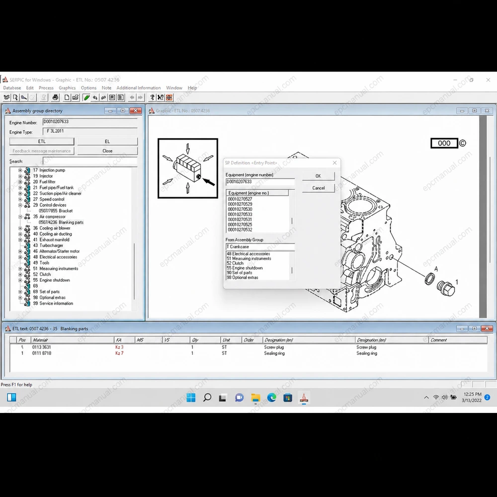Click the From Assembly Group field
This screenshot has height=497, width=497.
tap(260, 247)
